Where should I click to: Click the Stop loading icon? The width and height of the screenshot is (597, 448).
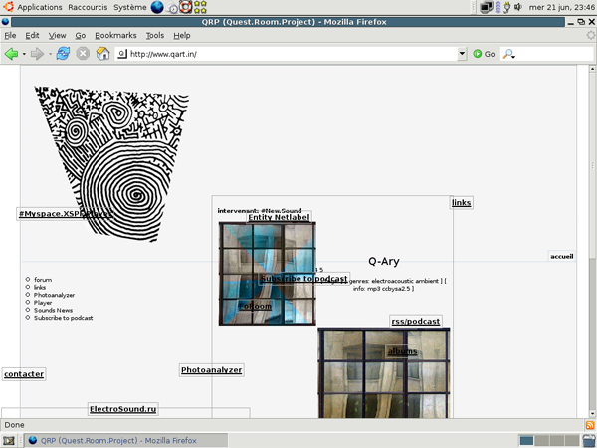click(83, 54)
